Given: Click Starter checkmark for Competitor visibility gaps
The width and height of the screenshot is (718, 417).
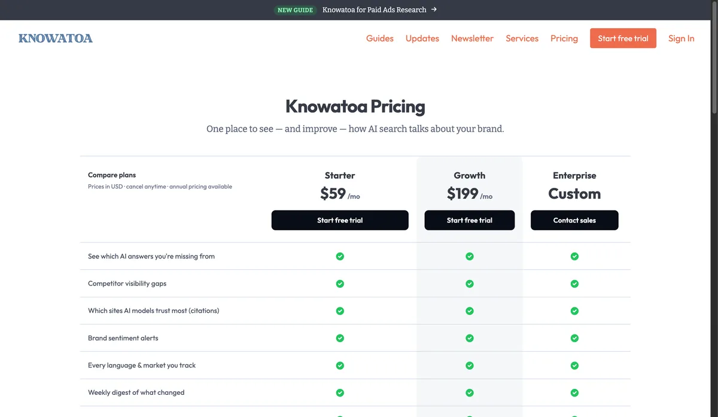Looking at the screenshot, I should [x=340, y=284].
